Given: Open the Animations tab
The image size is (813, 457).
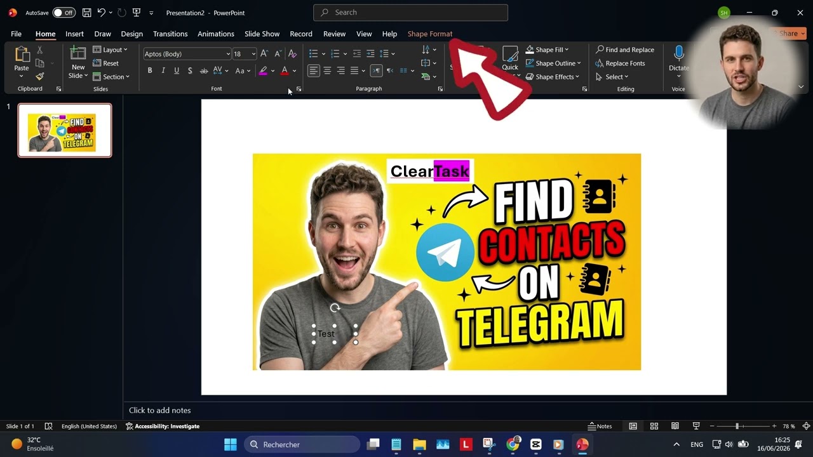Looking at the screenshot, I should [216, 34].
